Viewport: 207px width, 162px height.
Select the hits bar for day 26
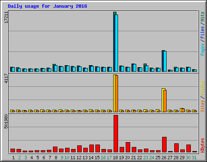click(x=163, y=61)
